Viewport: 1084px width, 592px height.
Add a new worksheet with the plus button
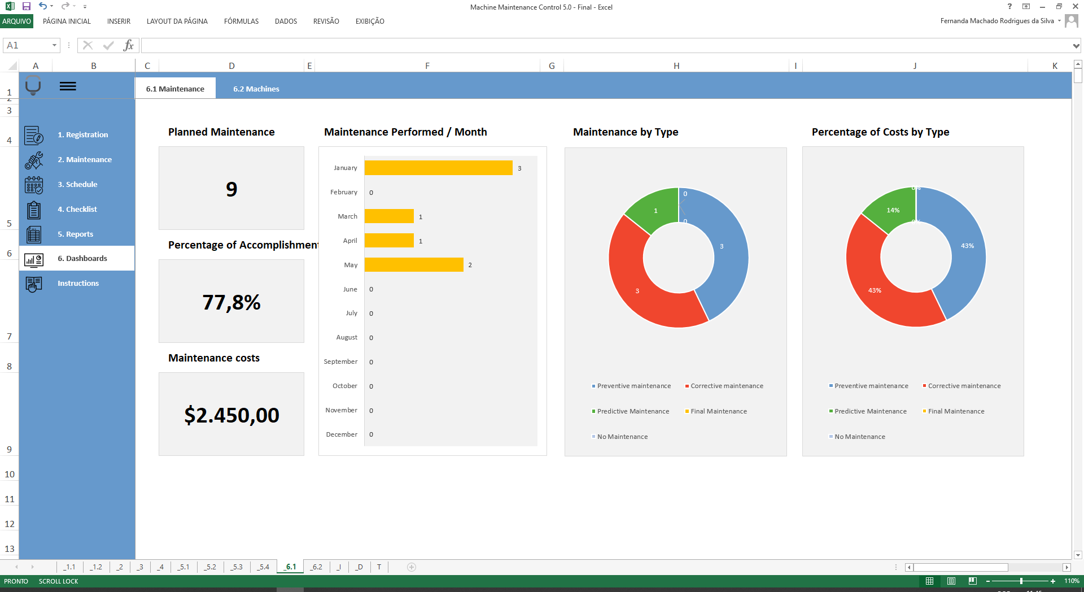411,567
